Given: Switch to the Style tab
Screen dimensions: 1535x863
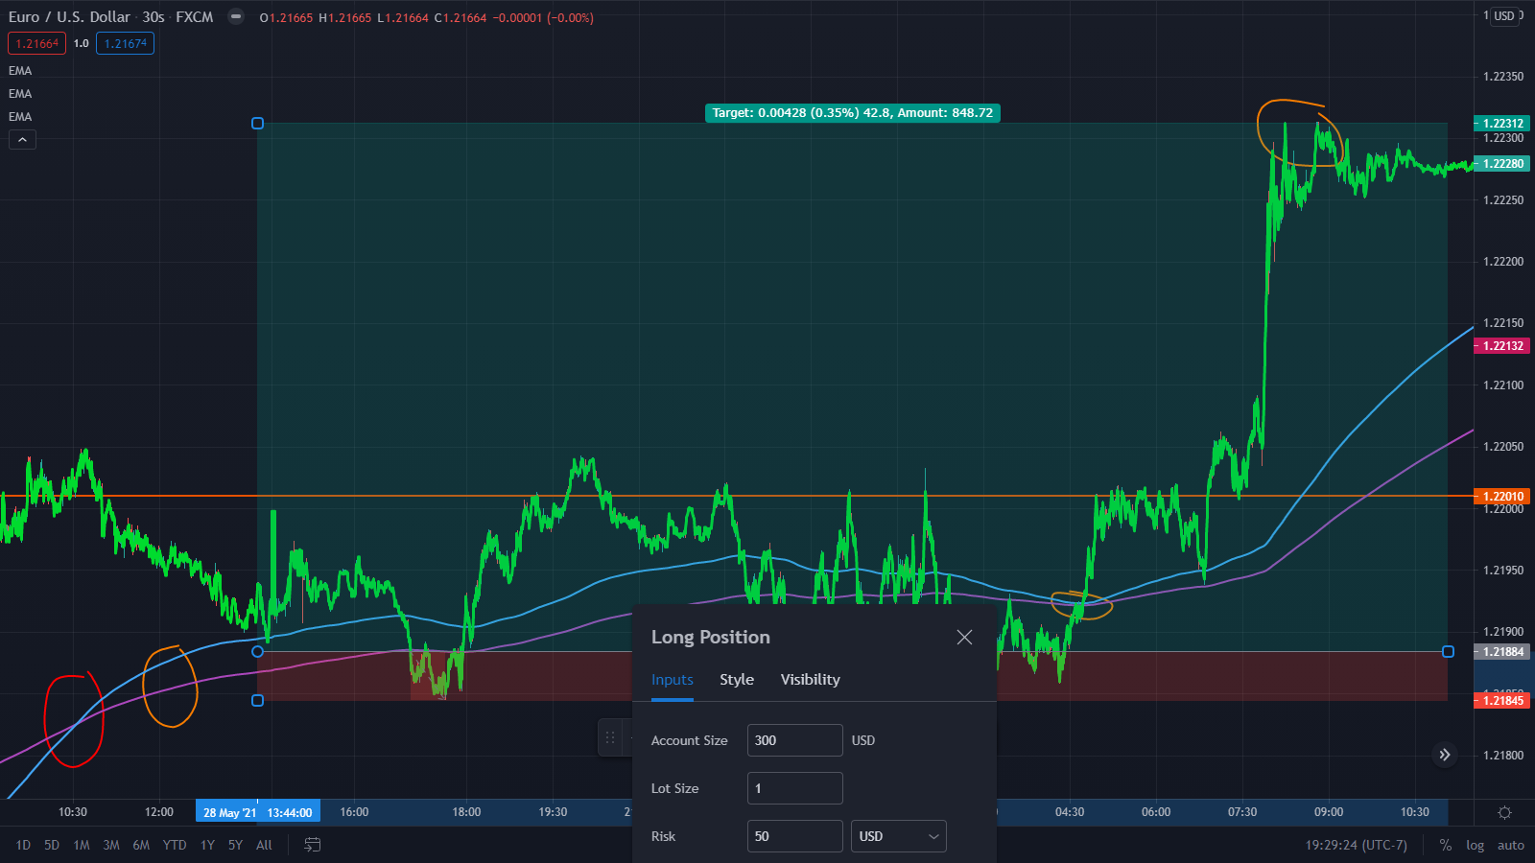Looking at the screenshot, I should (737, 680).
